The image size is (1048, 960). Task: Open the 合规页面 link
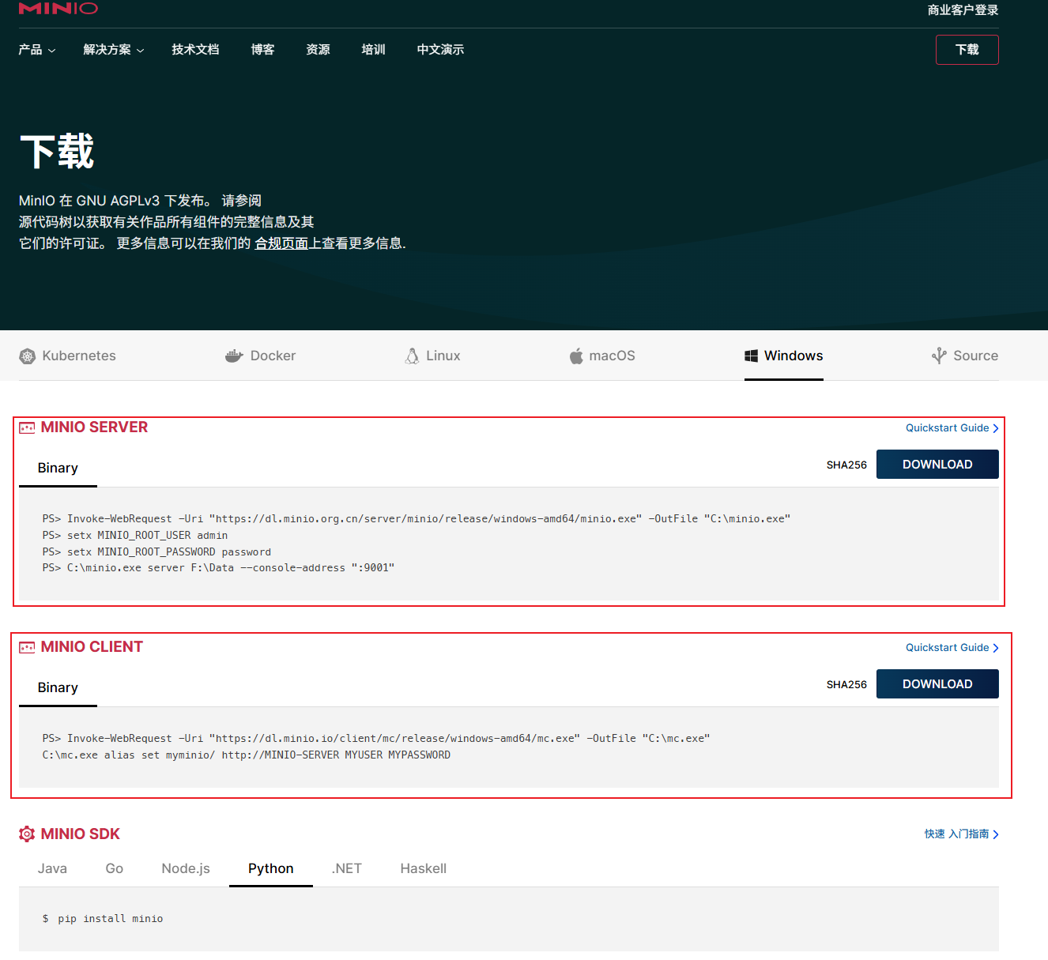(281, 243)
